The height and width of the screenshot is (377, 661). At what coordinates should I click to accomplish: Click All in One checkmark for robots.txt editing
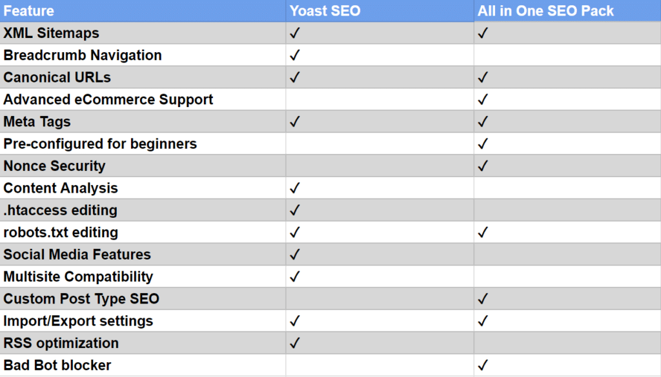pos(483,232)
